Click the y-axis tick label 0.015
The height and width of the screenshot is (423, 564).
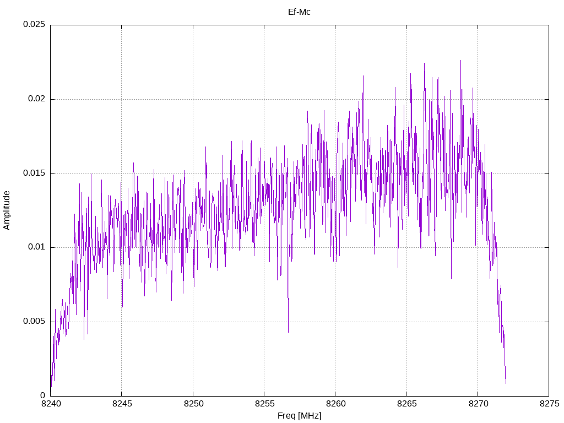coord(34,173)
